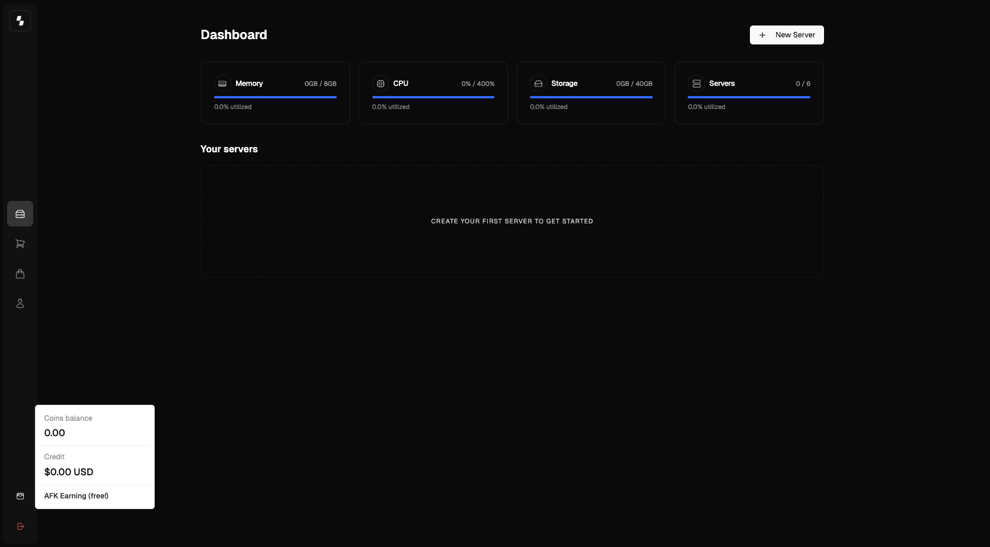Open the Store via the cart icon
Screen dimensions: 990x547
click(20, 244)
